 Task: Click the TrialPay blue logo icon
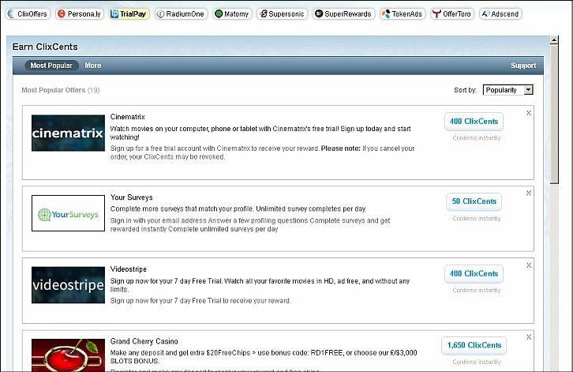(x=114, y=14)
